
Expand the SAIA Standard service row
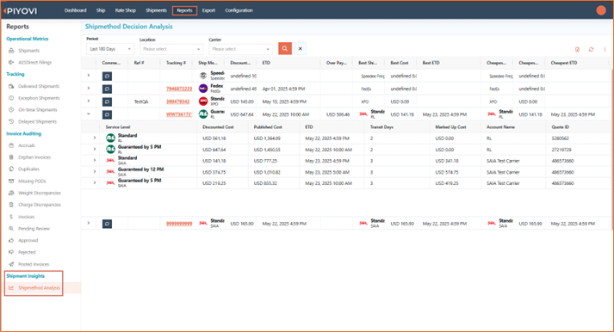click(x=95, y=160)
